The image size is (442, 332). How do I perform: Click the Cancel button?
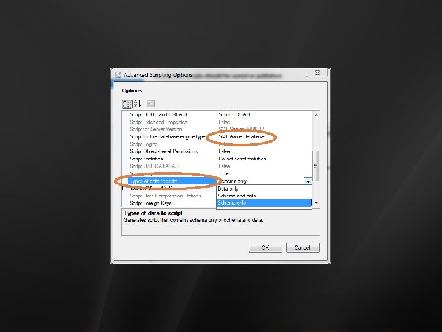point(303,248)
